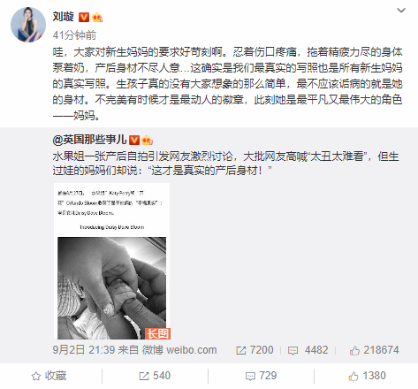Like the original post with 218674 likes

374,350
